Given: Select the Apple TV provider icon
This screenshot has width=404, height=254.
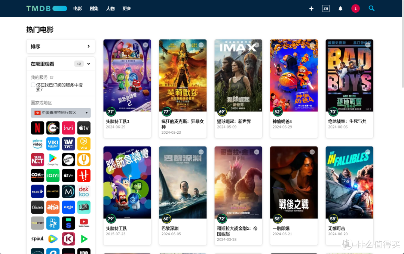Looking at the screenshot, I should 84,128.
